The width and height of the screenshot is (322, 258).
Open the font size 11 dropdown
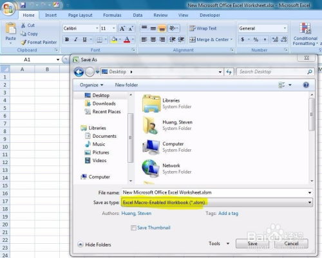tap(114, 28)
